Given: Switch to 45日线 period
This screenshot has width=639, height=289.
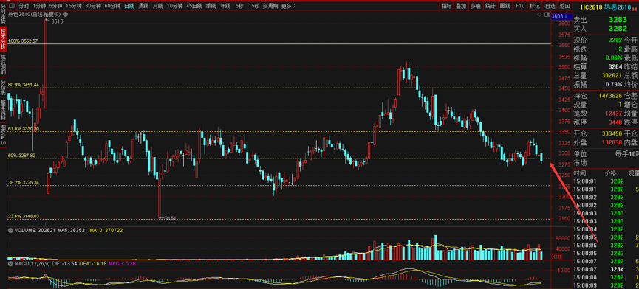Looking at the screenshot, I should [194, 6].
